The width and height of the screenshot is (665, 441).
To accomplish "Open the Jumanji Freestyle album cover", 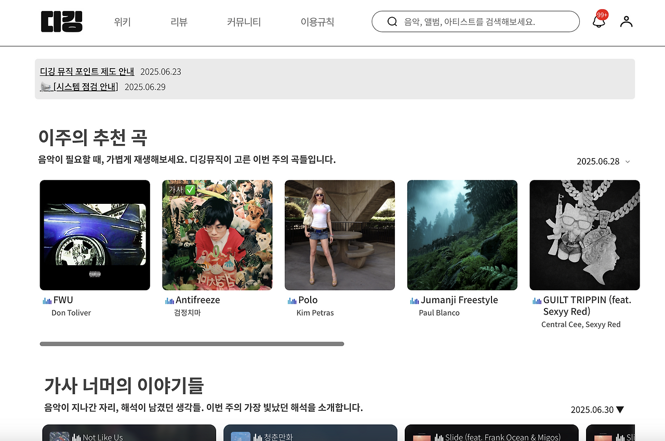I will pos(462,235).
